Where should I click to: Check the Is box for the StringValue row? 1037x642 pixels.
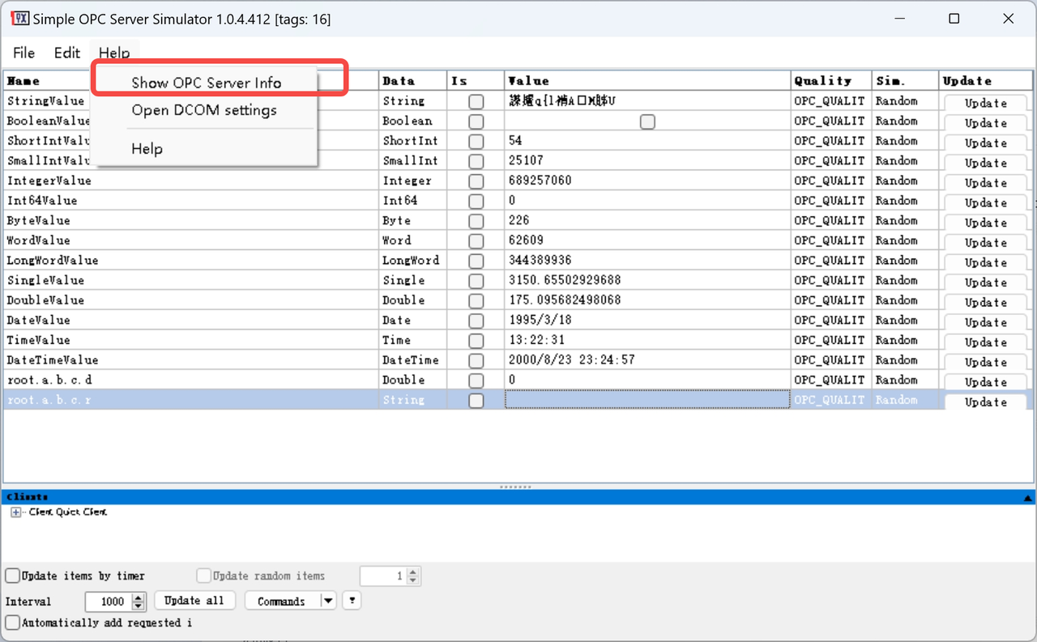476,101
